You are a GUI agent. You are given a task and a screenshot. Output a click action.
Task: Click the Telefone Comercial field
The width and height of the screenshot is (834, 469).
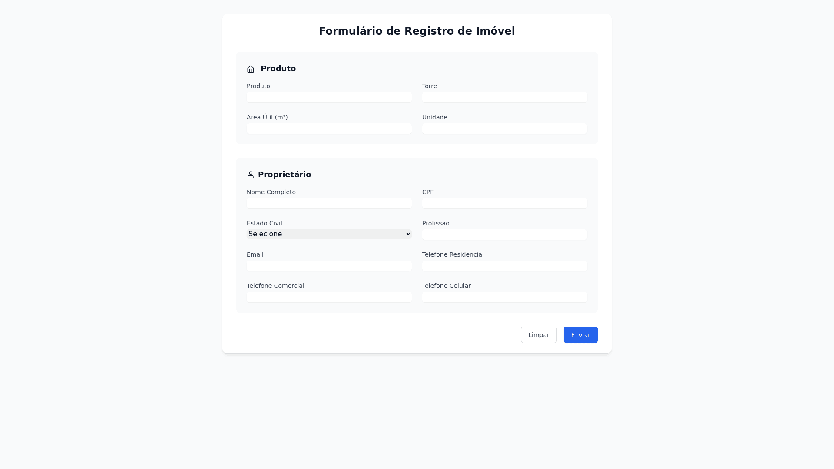click(329, 297)
